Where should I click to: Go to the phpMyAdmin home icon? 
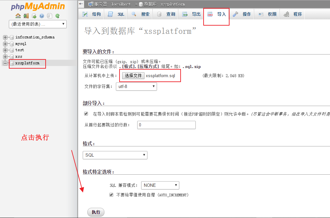18,16
